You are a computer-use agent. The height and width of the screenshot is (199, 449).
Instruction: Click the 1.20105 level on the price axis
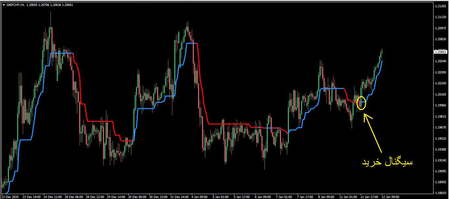click(441, 94)
